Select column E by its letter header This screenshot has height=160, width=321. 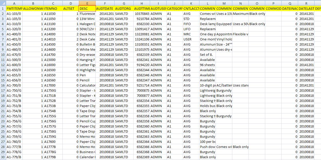pos(87,3)
